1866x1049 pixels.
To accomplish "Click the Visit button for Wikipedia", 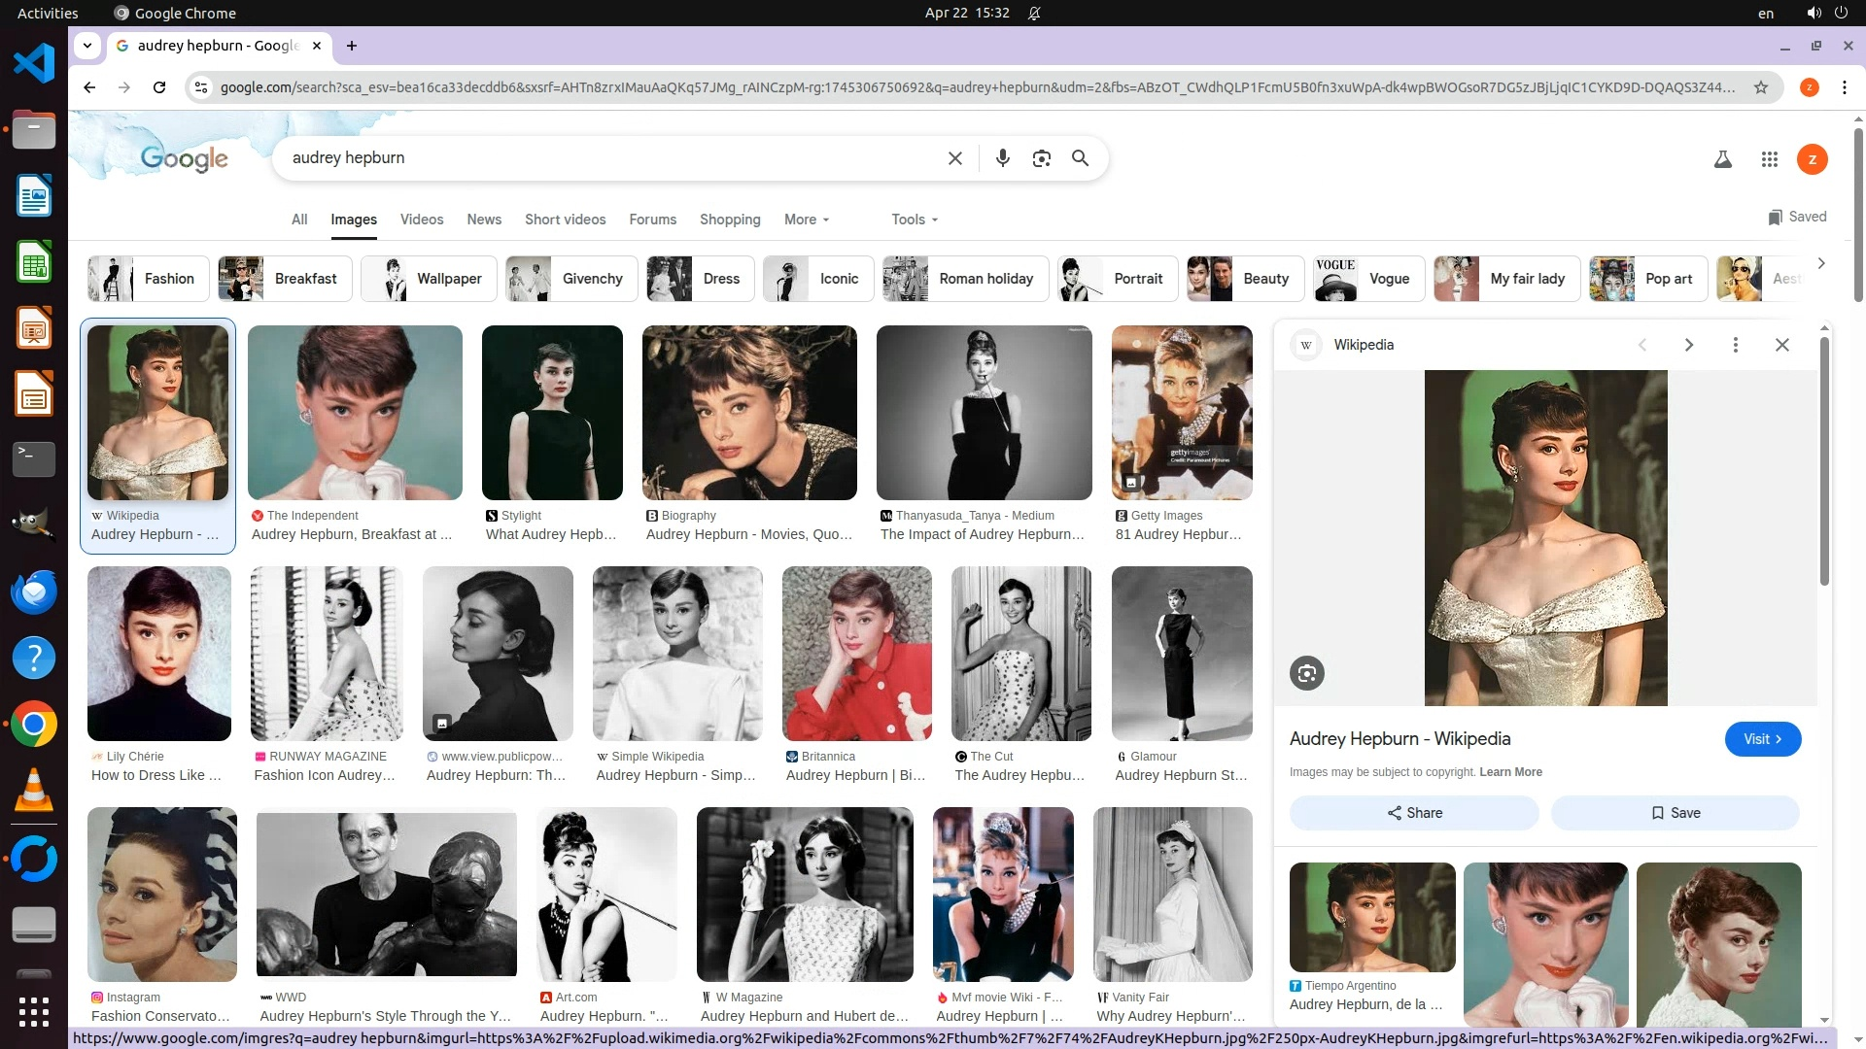I will 1762,739.
